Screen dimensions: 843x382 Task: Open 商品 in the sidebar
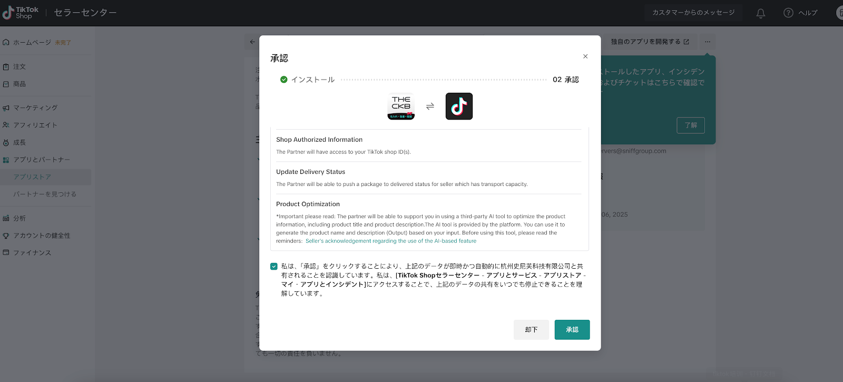click(19, 84)
